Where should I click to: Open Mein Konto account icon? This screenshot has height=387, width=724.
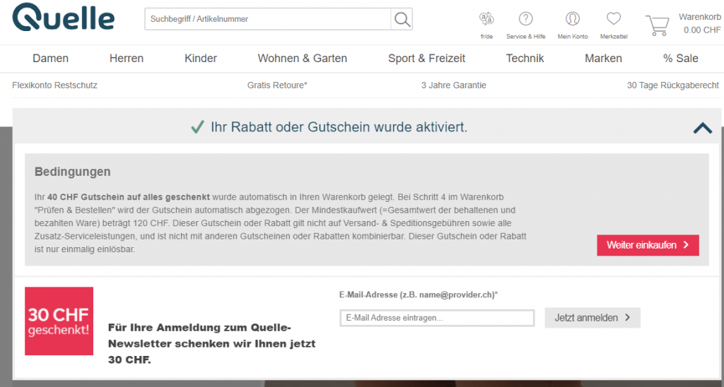[573, 20]
